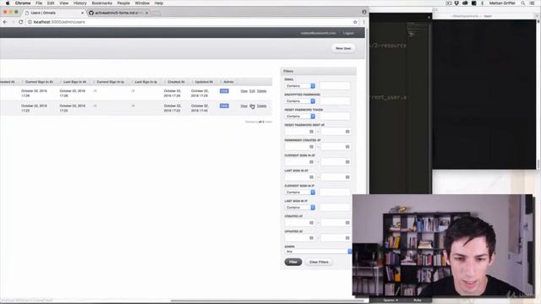
Task: Open Reset Password Token Contains dropdown
Action: click(300, 117)
